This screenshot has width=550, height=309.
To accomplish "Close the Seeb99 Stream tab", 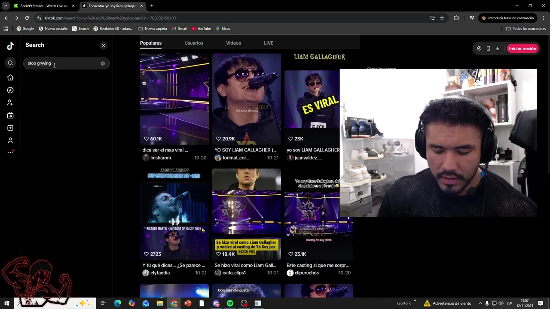I will point(73,6).
